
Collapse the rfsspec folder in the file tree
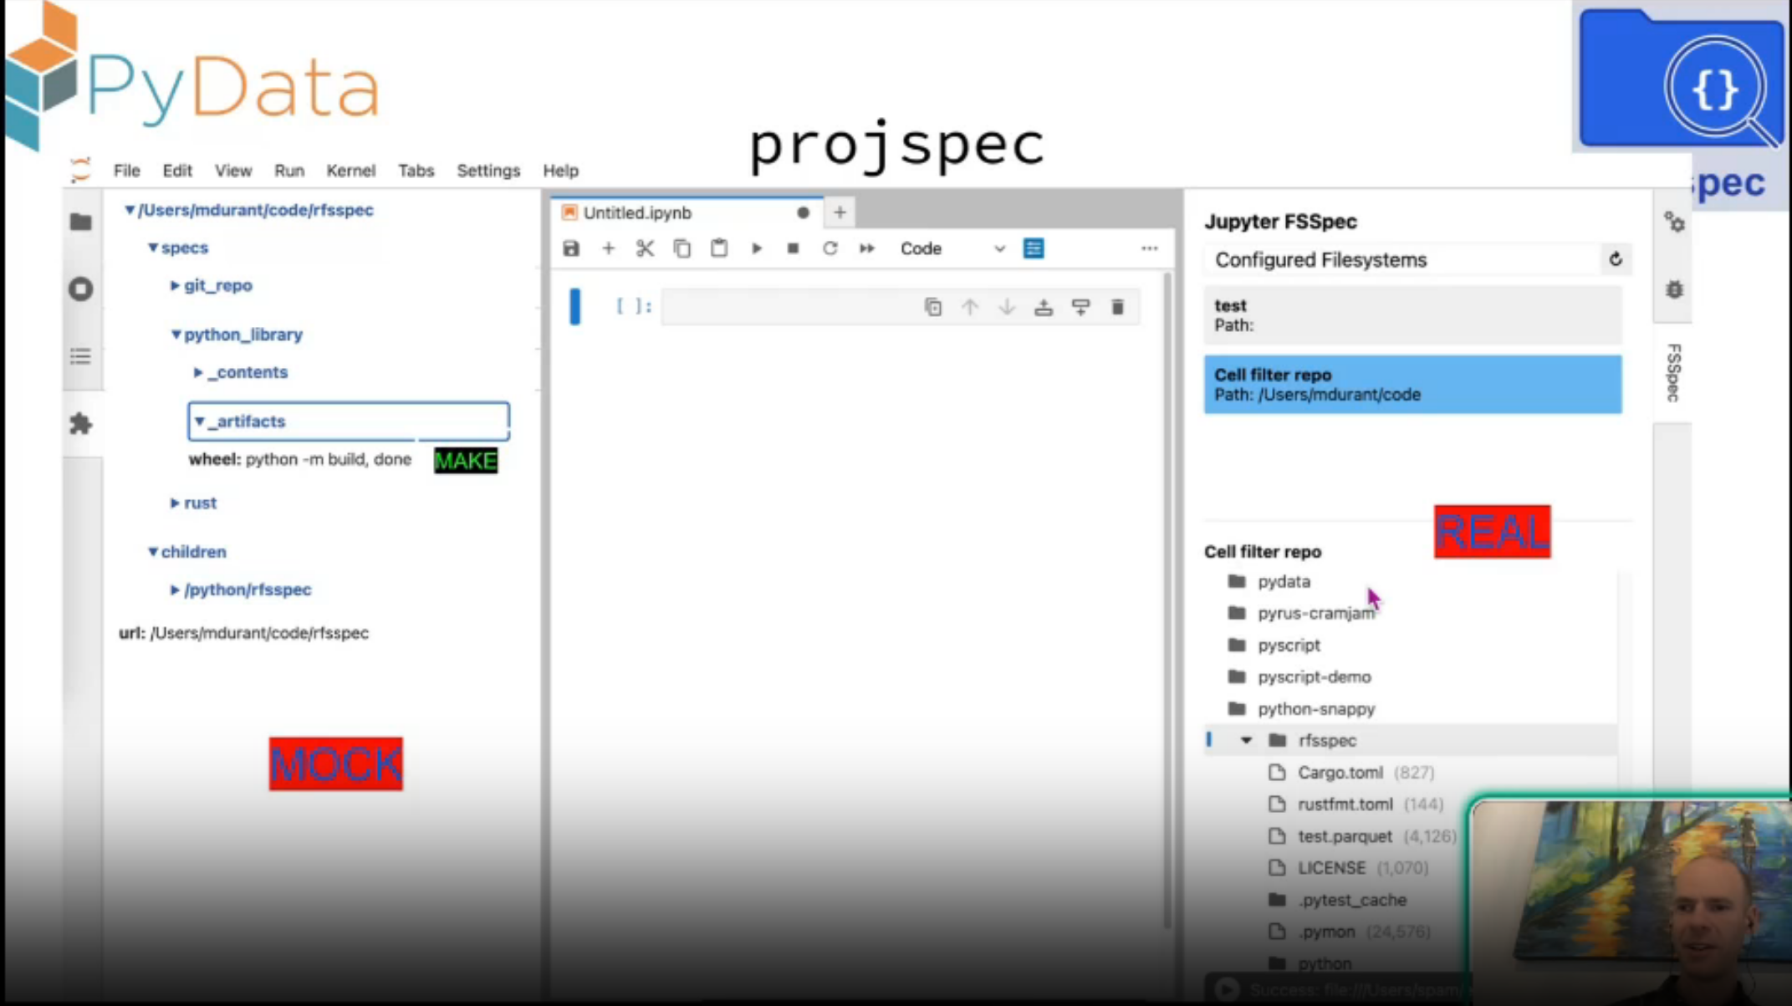pos(1246,740)
